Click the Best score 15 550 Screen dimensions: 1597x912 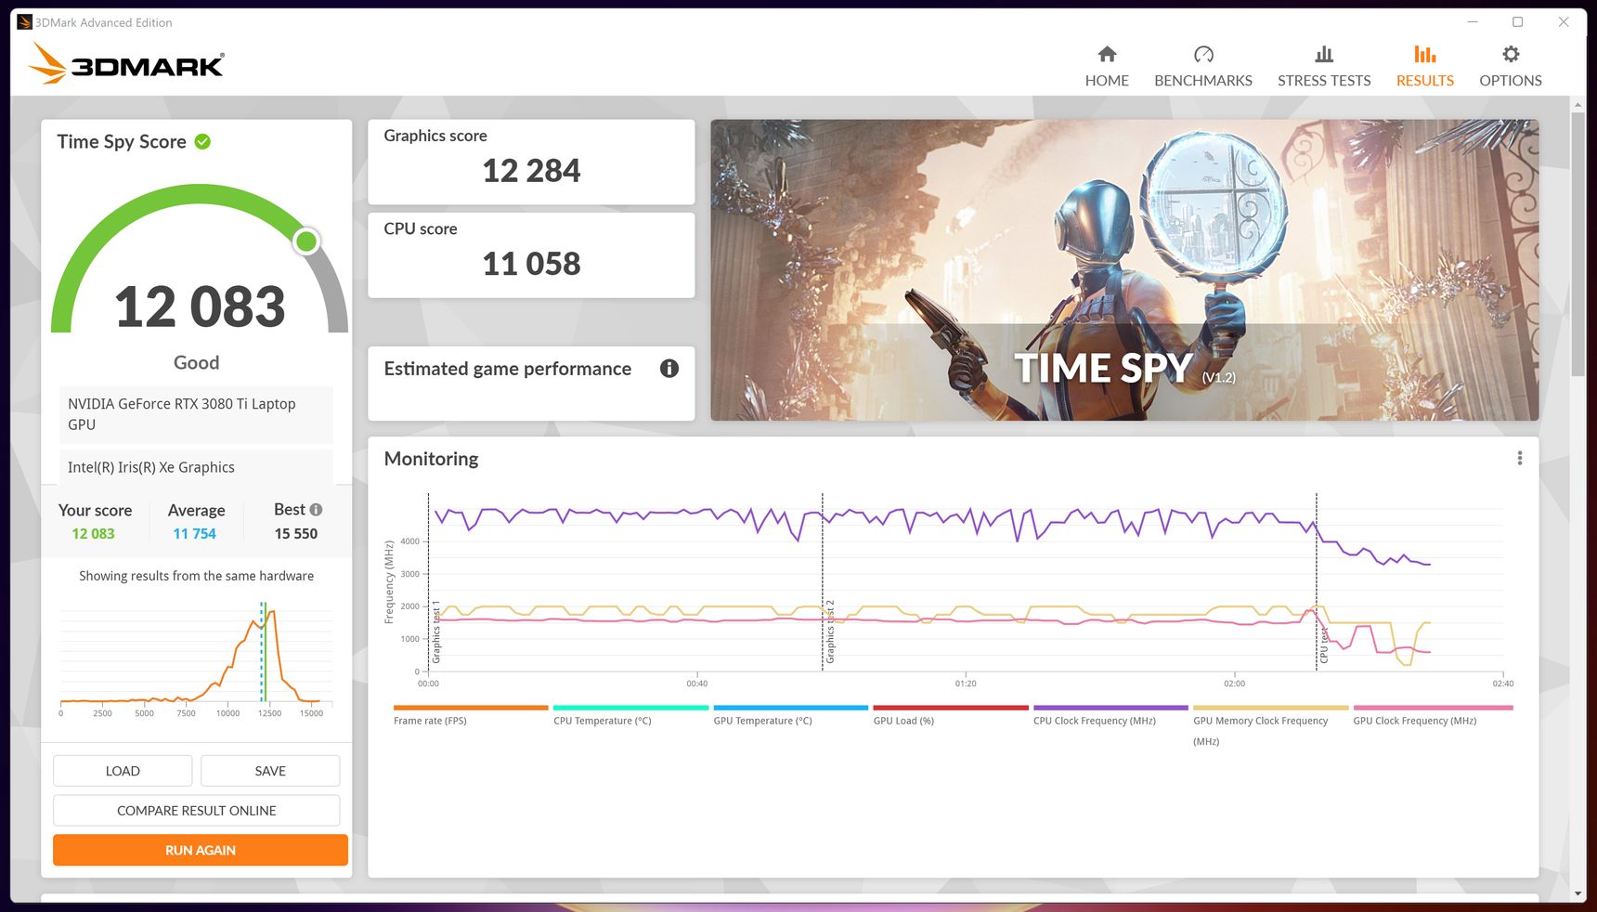pyautogui.click(x=296, y=534)
